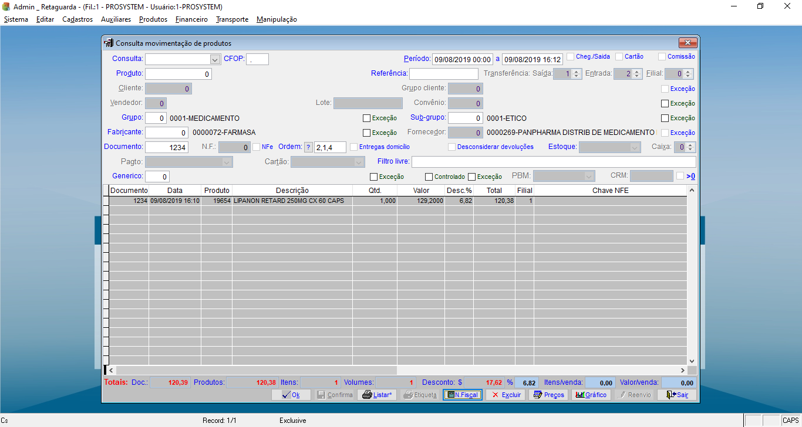802x427 pixels.
Task: Confirm with the Ok checkmark button
Action: [291, 395]
